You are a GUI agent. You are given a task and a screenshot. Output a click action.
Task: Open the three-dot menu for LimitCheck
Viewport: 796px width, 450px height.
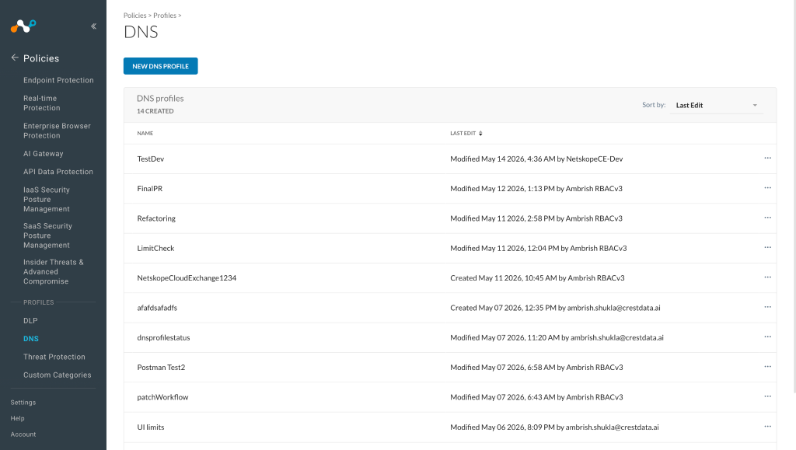(x=767, y=248)
